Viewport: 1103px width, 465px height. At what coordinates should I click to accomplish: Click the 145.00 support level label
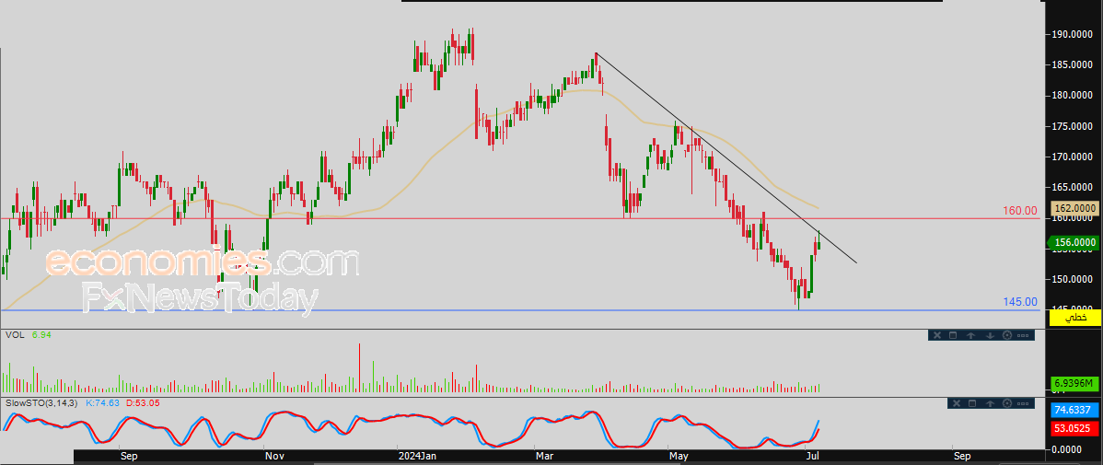[x=1021, y=302]
